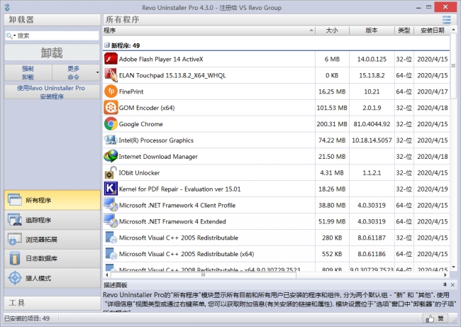Click the 卸载 uninstall button

(52, 53)
